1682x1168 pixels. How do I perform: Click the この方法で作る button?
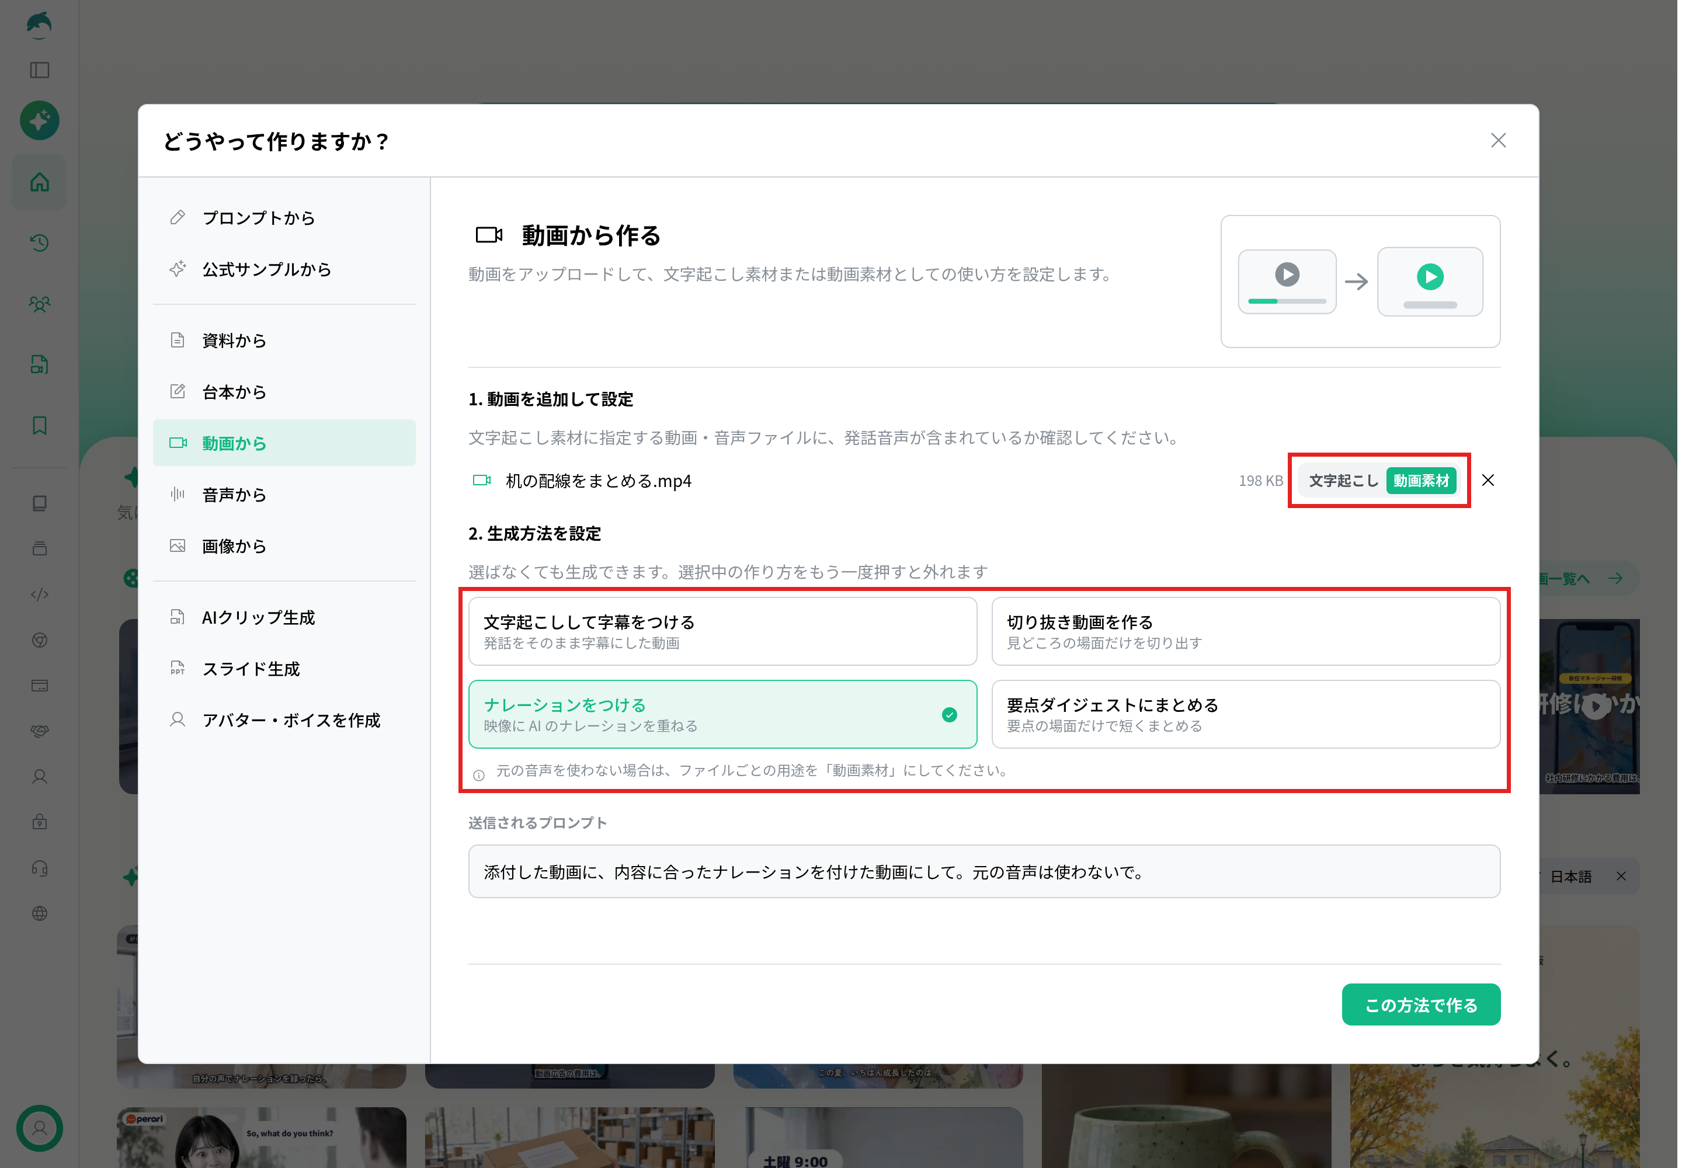pos(1421,1004)
